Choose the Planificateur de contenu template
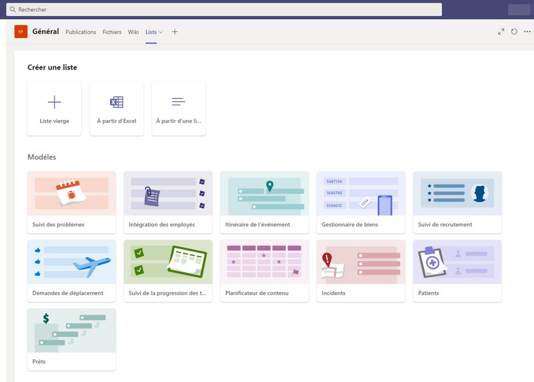The width and height of the screenshot is (534, 382). (264, 271)
